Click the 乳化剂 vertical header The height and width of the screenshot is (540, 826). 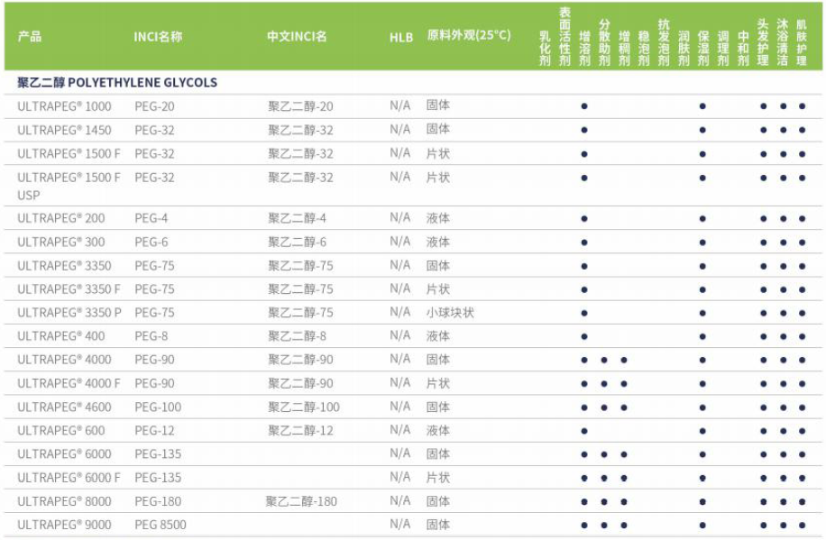click(x=545, y=49)
